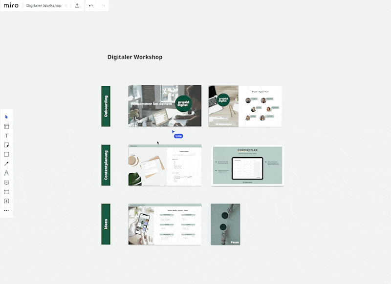391x284 pixels.
Task: Select the Shape rectangle tool
Action: coord(6,154)
